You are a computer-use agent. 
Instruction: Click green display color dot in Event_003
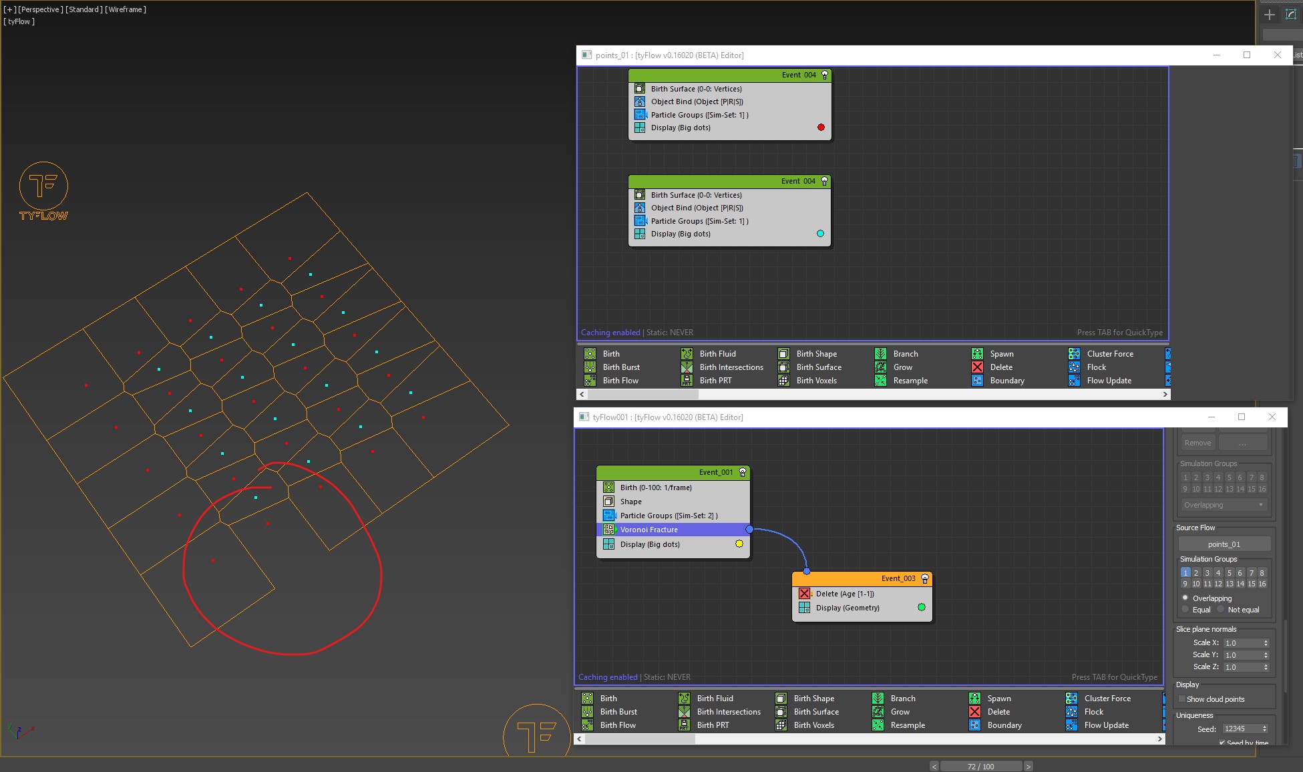[x=922, y=607]
